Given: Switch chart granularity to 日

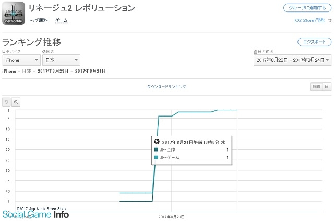Looking at the screenshot, I should click(327, 86).
